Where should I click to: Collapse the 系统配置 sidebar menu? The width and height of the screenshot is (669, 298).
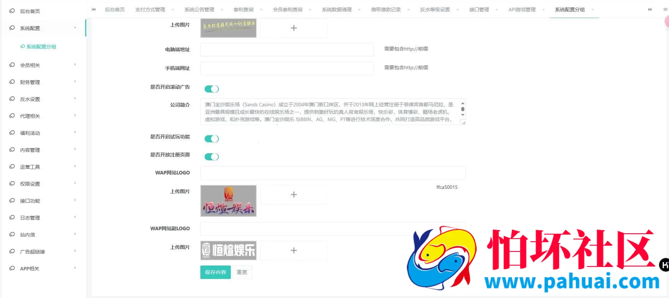click(x=75, y=28)
